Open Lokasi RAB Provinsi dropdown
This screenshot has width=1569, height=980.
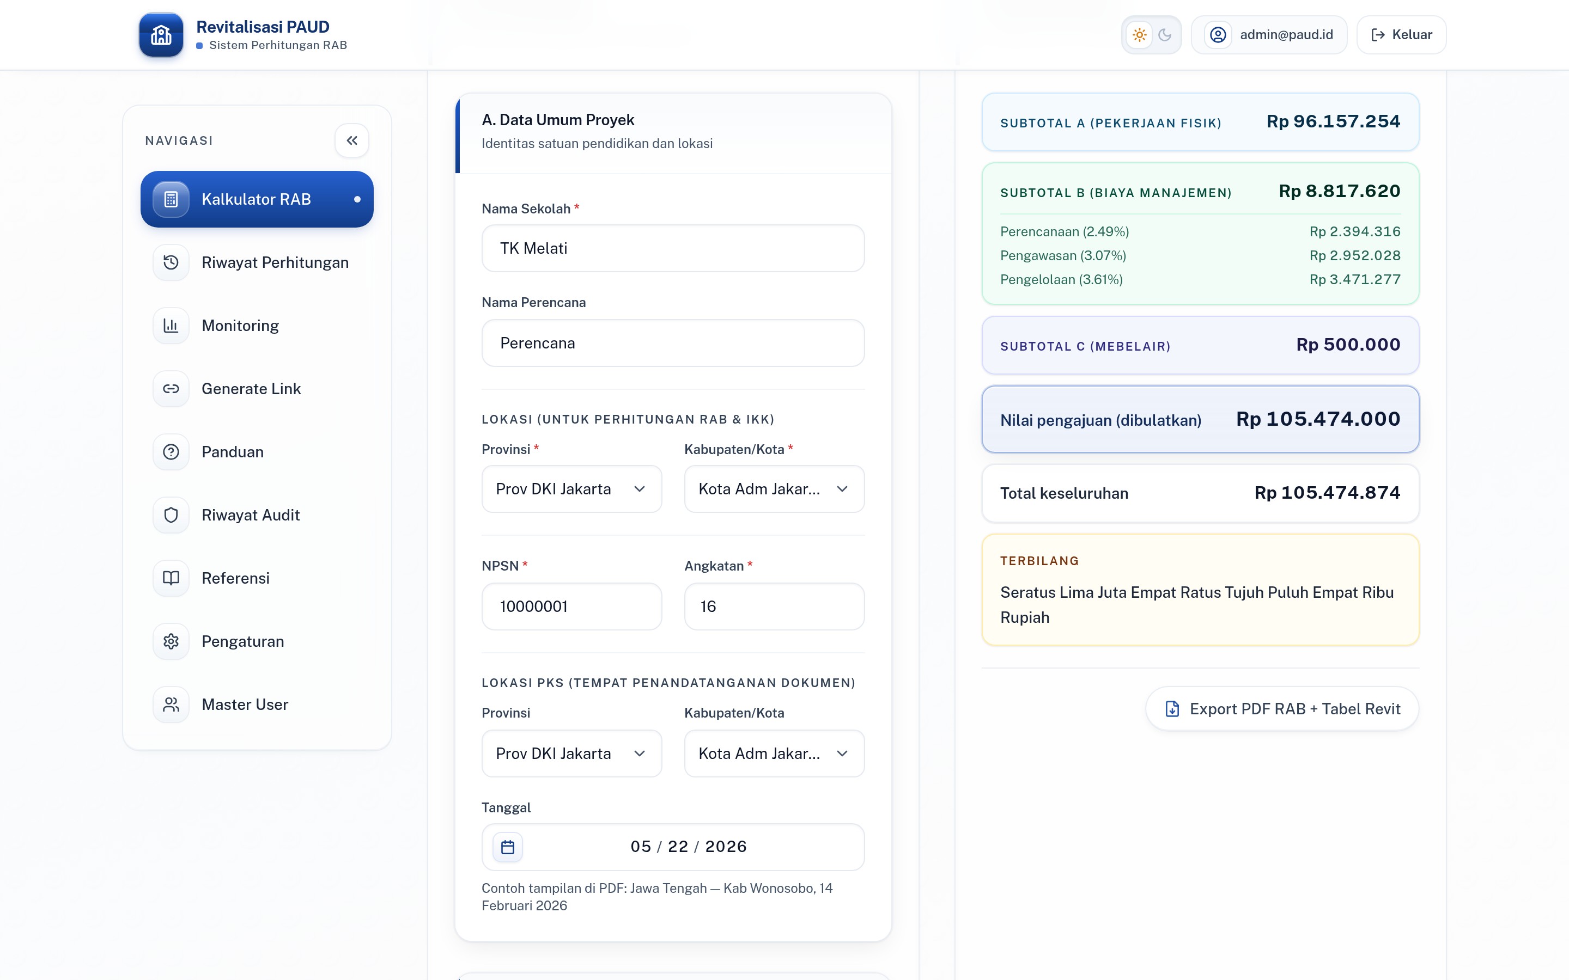pyautogui.click(x=572, y=489)
